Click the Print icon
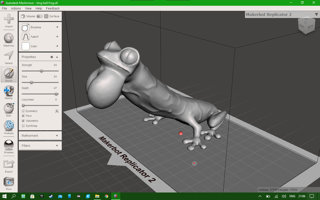 tap(9, 182)
